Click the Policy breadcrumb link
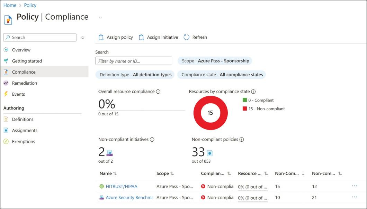 click(30, 5)
